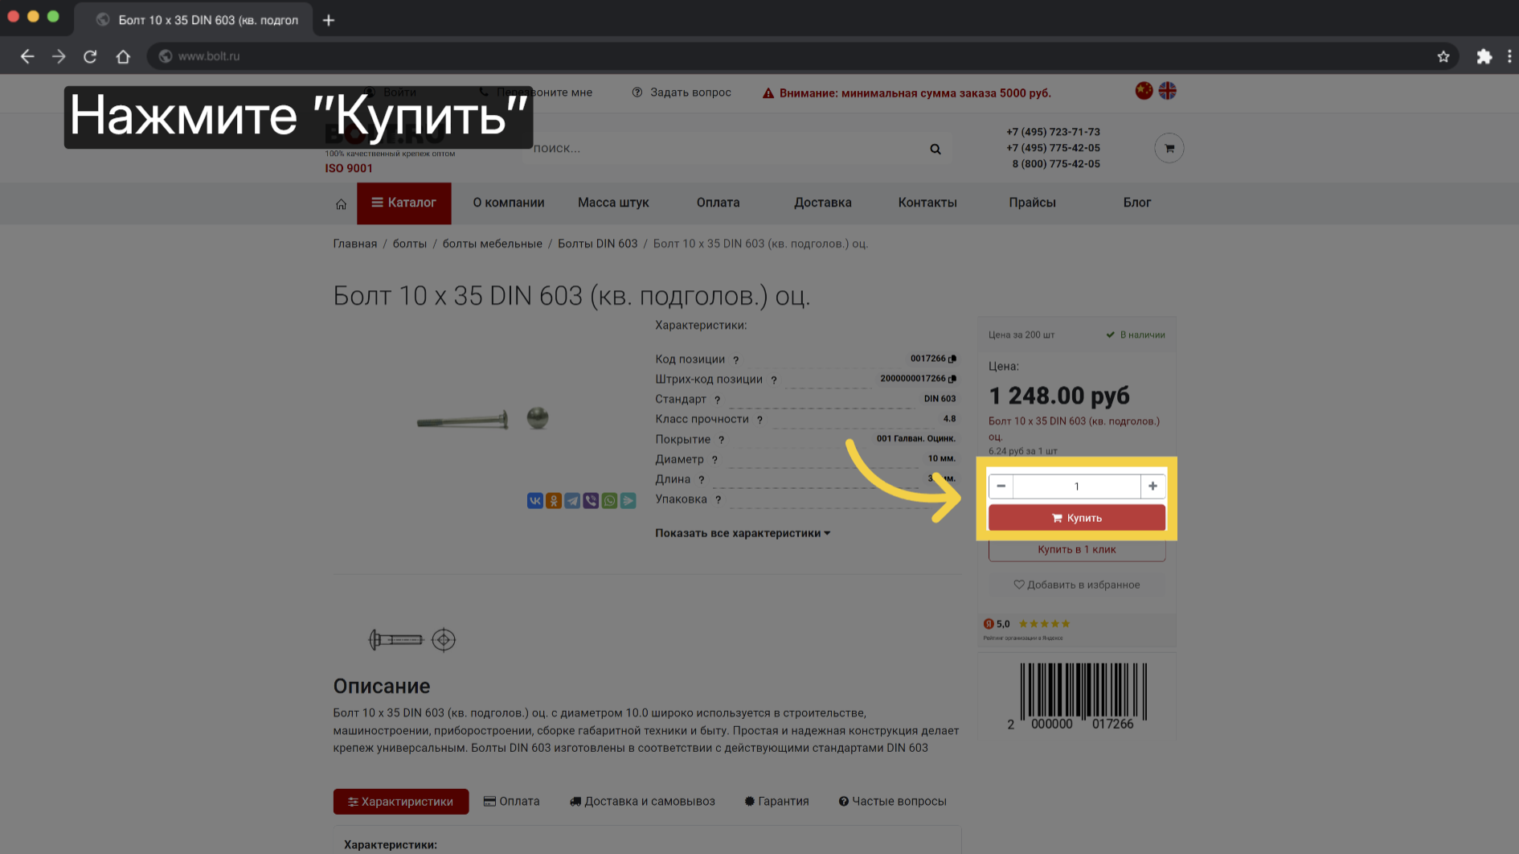The width and height of the screenshot is (1519, 854).
Task: Share via WhatsApp icon
Action: tap(609, 501)
